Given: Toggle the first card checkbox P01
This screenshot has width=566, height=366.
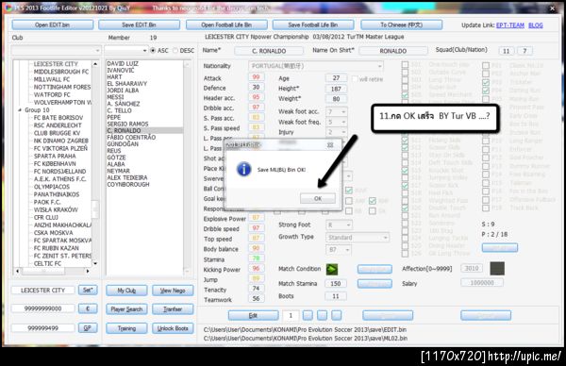Looking at the screenshot, I should tap(486, 66).
